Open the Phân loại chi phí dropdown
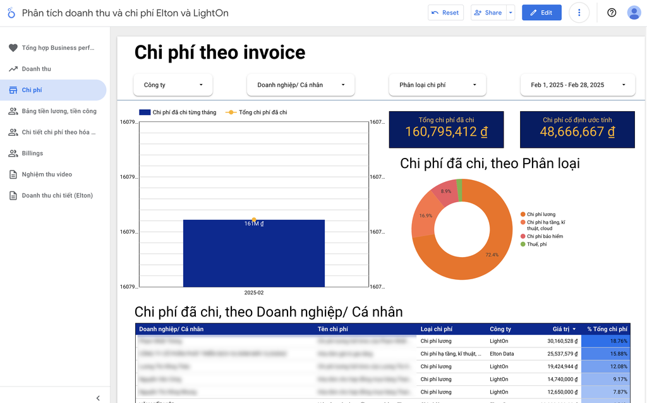 [x=437, y=85]
